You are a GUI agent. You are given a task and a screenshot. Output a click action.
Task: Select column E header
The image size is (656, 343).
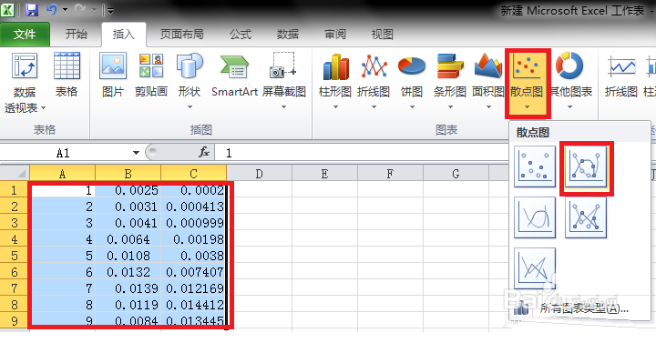[x=324, y=173]
